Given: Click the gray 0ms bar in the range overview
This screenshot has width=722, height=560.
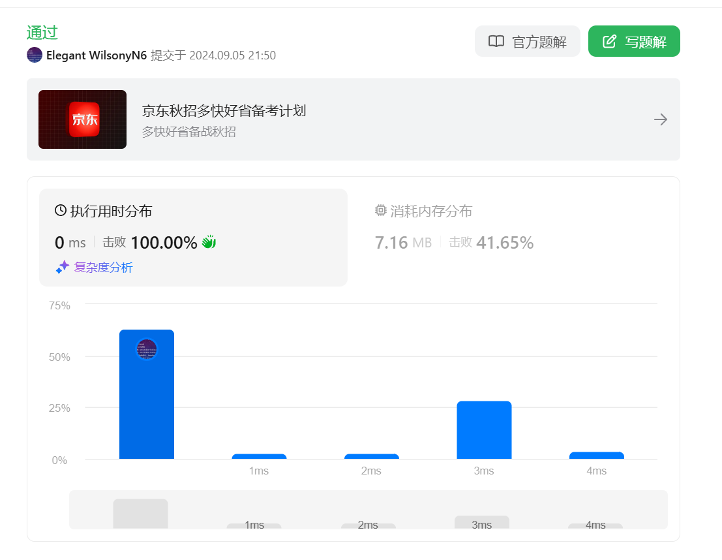Looking at the screenshot, I should pos(140,514).
